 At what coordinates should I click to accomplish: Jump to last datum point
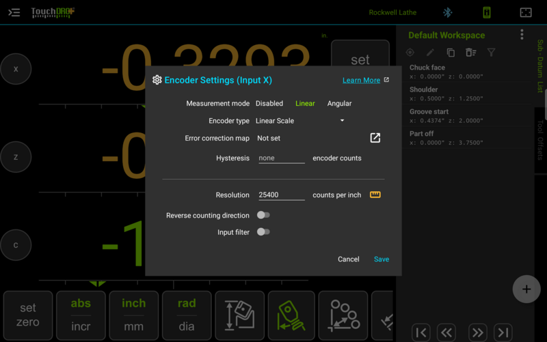[x=503, y=332]
